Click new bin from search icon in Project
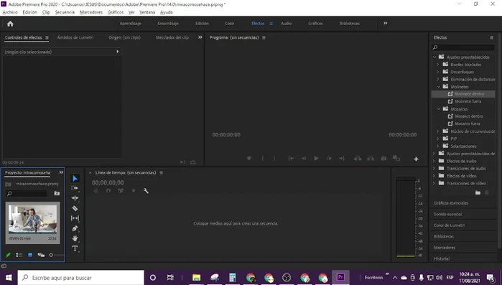This screenshot has height=285, width=502. (57, 193)
